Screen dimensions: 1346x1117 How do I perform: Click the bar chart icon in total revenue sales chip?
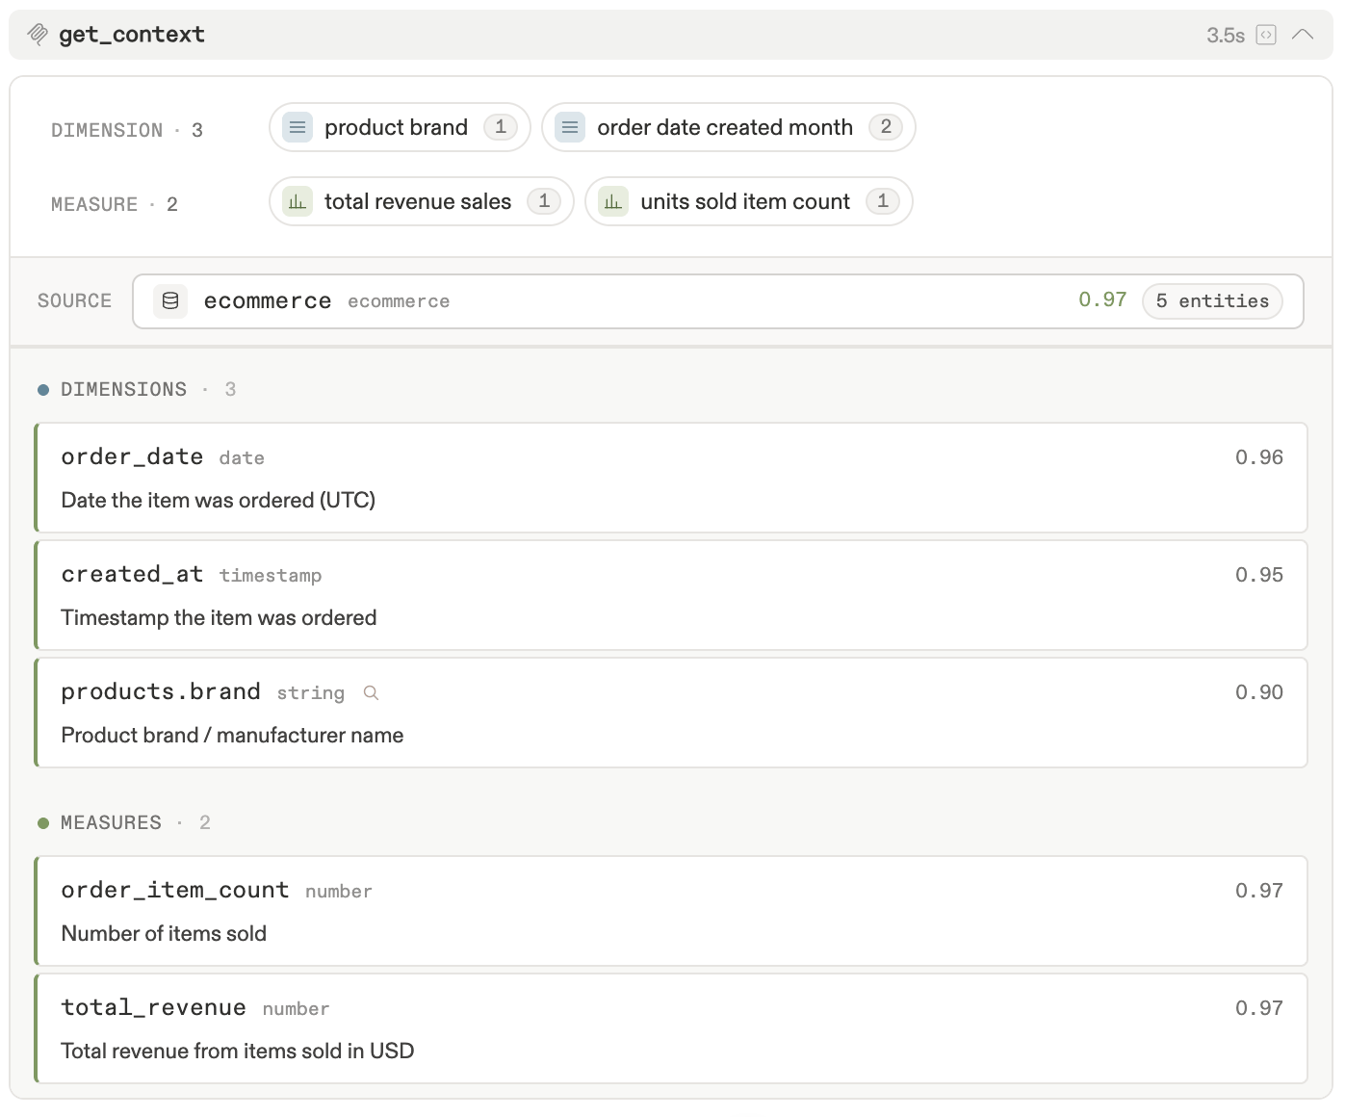coord(298,201)
